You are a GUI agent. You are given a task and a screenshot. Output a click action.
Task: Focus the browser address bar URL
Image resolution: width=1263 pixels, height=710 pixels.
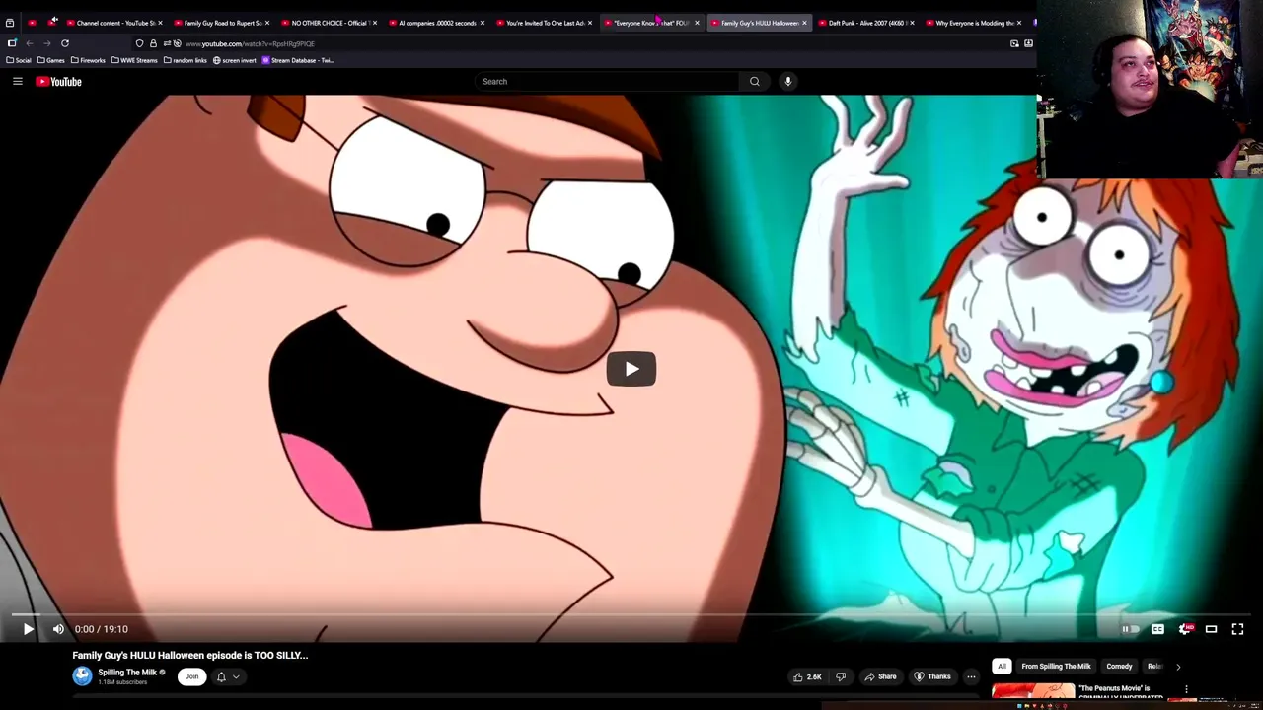point(250,43)
